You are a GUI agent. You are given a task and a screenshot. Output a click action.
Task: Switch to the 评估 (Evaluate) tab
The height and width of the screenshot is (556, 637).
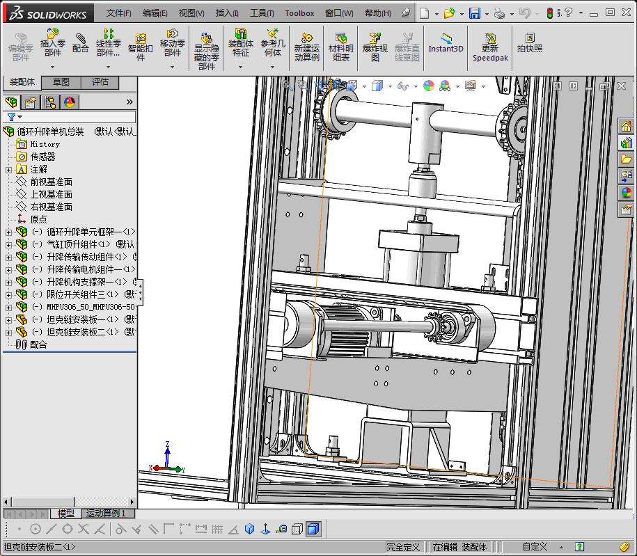pyautogui.click(x=100, y=83)
